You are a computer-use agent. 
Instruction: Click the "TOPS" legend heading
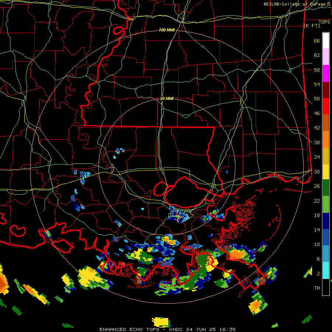[324, 22]
